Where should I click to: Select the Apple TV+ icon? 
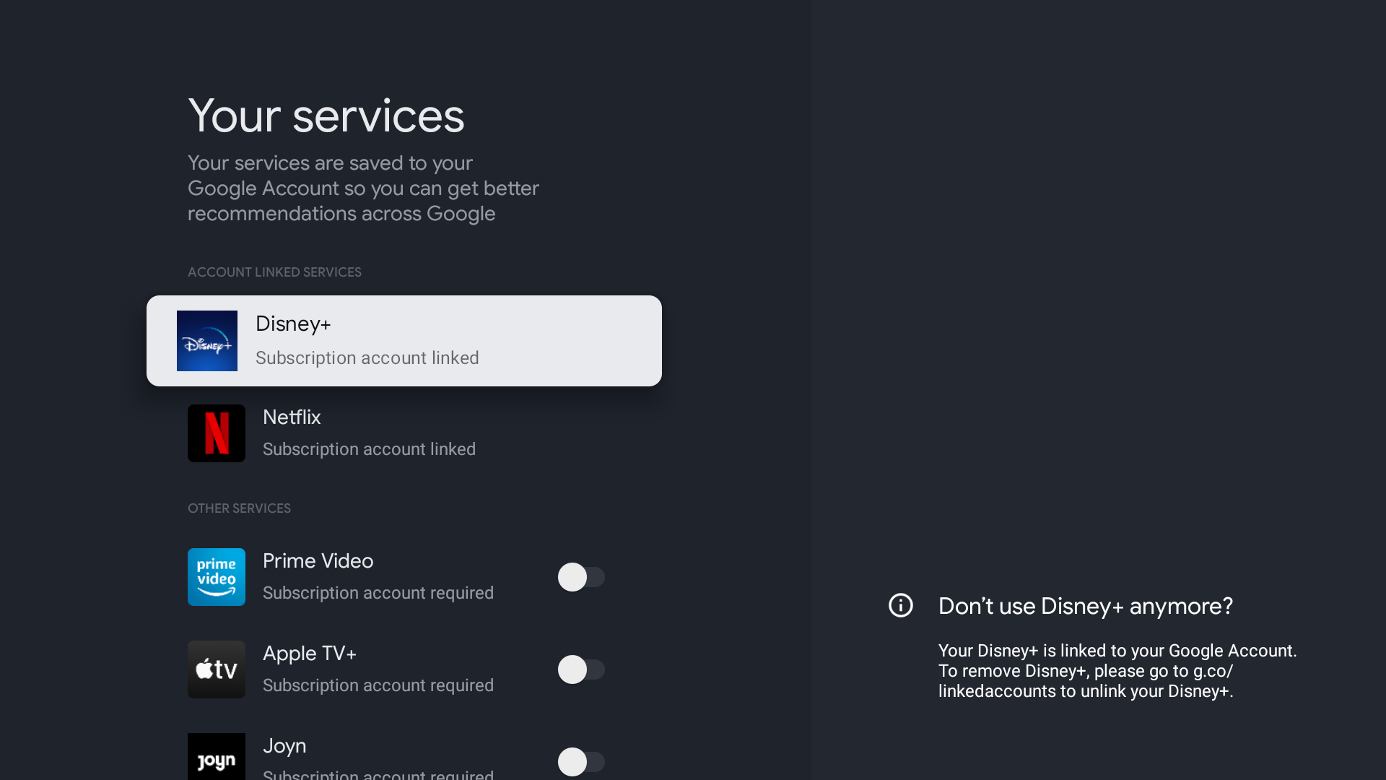click(x=216, y=669)
